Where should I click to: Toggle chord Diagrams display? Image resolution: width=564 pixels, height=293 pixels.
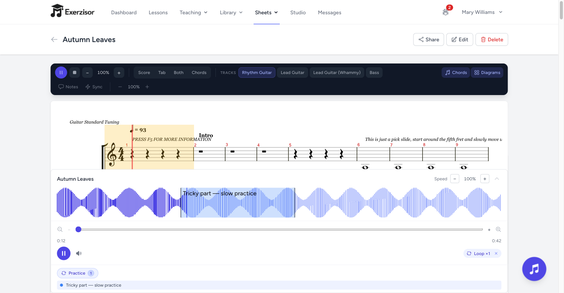click(x=487, y=72)
